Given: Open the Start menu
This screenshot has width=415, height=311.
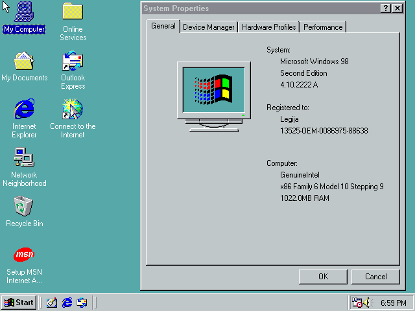Looking at the screenshot, I should tap(19, 303).
